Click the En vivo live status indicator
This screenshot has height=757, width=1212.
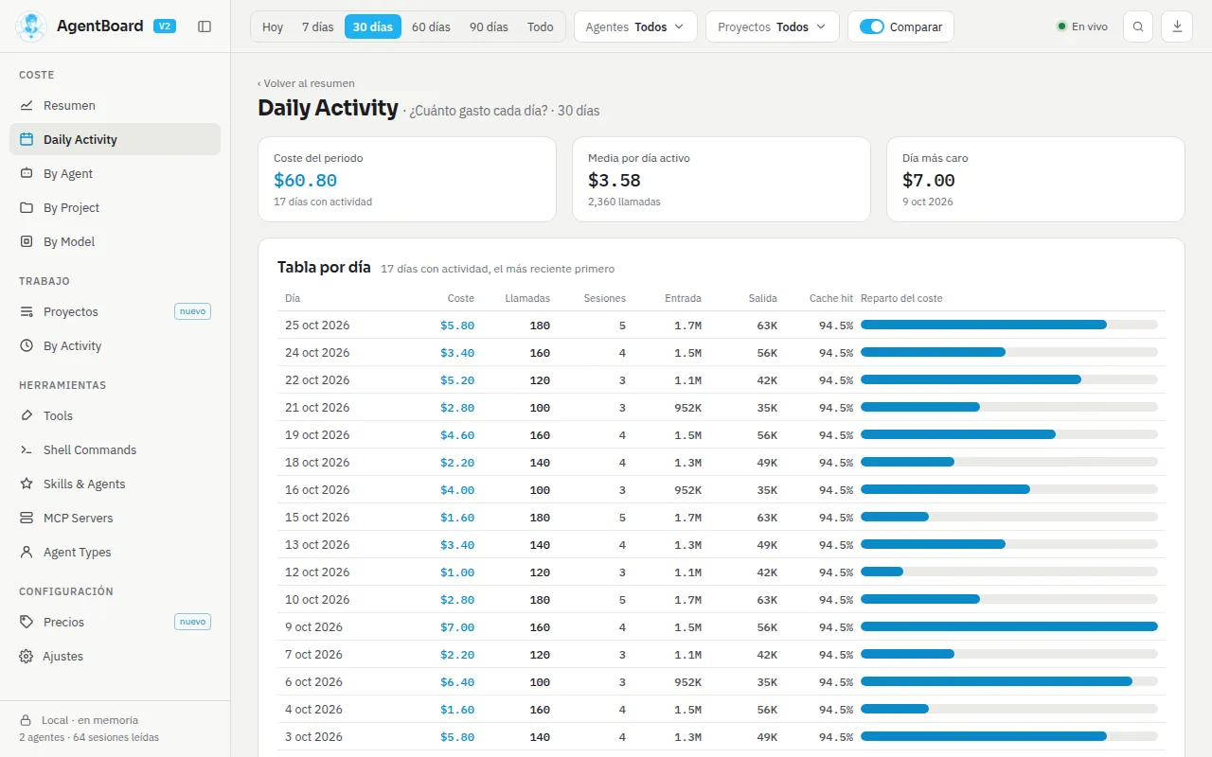pos(1082,26)
